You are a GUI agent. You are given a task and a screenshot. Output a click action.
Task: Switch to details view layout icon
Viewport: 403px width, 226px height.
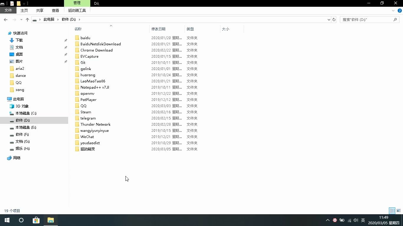tap(392, 211)
